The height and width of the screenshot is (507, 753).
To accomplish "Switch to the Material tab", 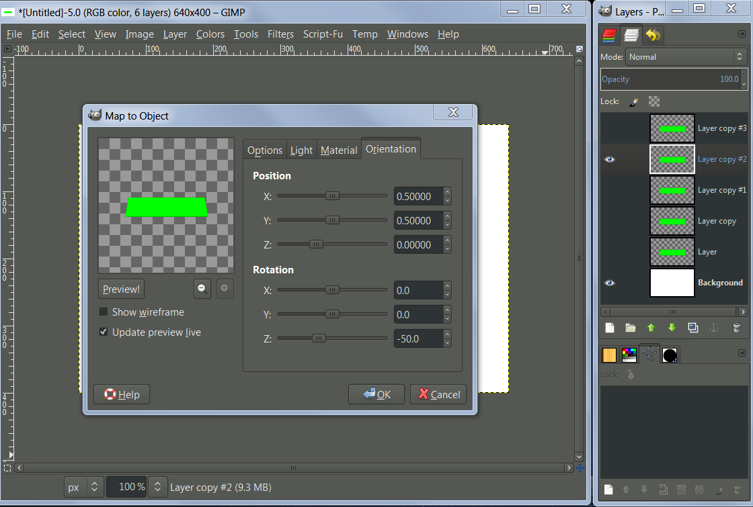I will point(339,150).
